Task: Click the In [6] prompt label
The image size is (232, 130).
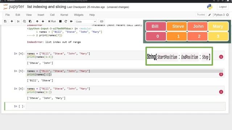Action: [x=19, y=89]
